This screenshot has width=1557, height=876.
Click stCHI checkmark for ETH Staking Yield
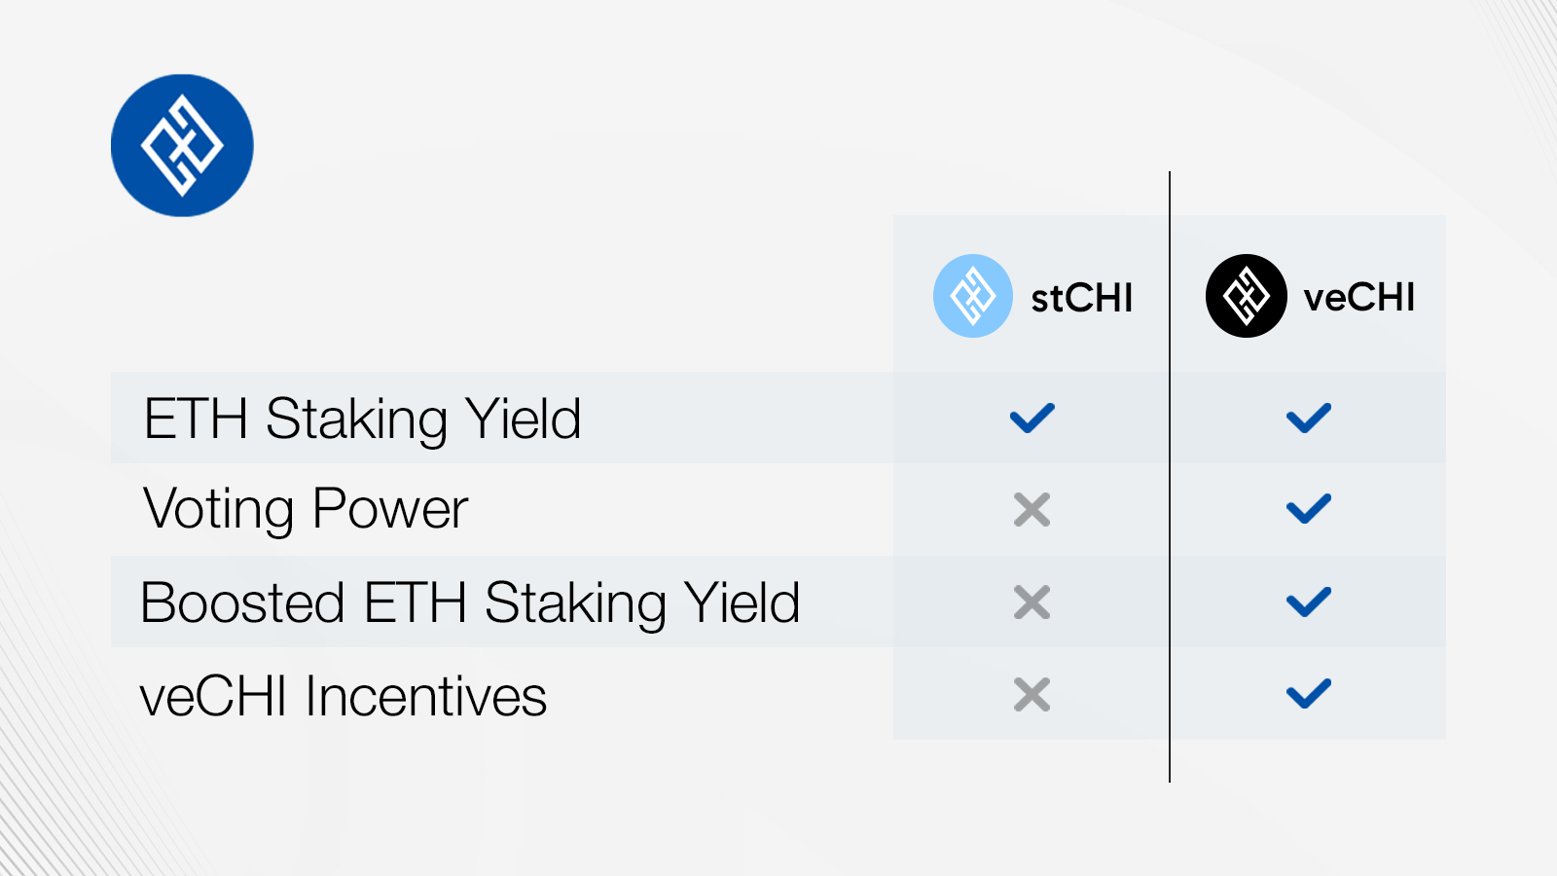click(x=1032, y=419)
